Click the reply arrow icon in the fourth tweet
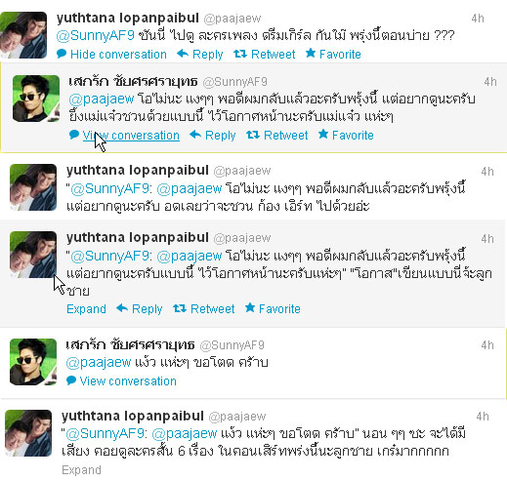The image size is (507, 480). coord(122,308)
